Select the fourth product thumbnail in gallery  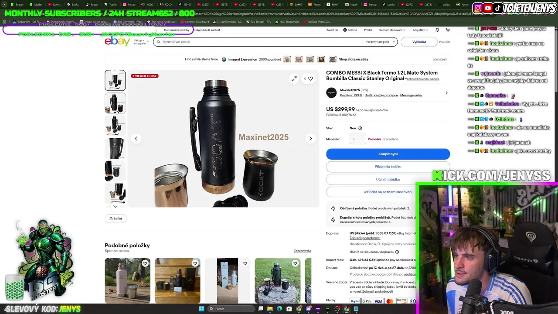point(115,148)
